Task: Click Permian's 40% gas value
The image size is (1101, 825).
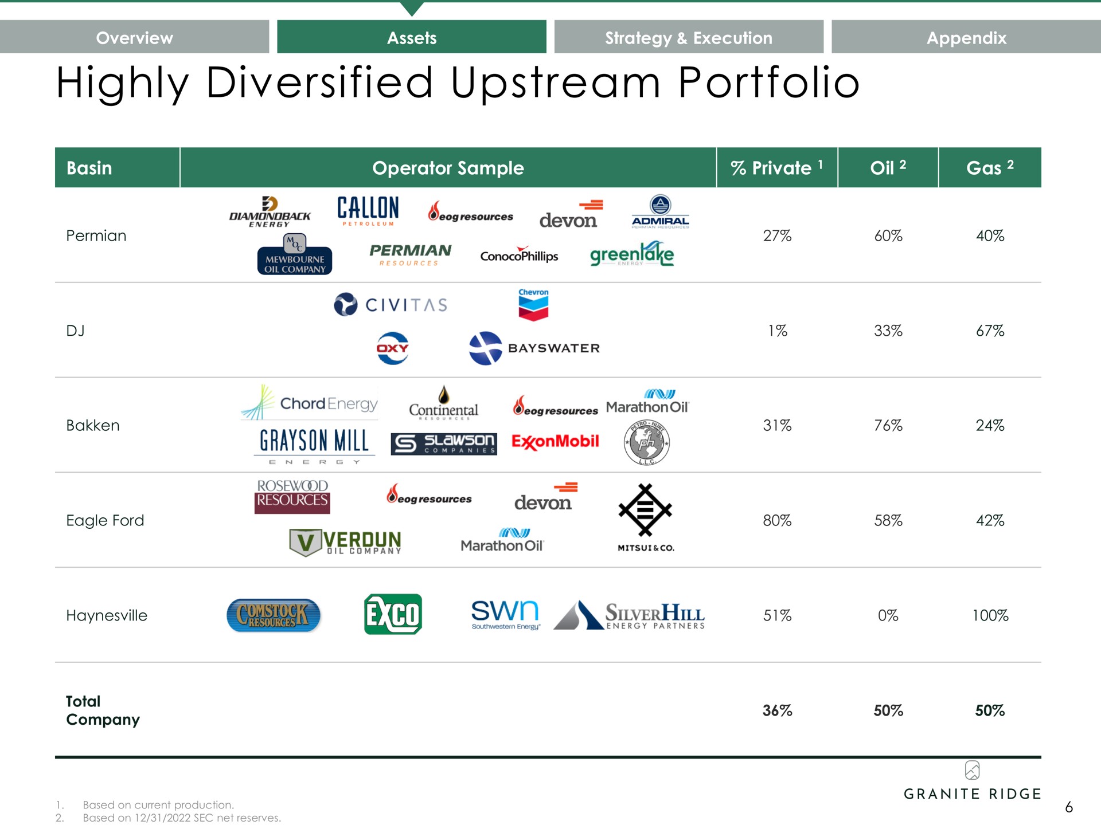Action: tap(990, 235)
